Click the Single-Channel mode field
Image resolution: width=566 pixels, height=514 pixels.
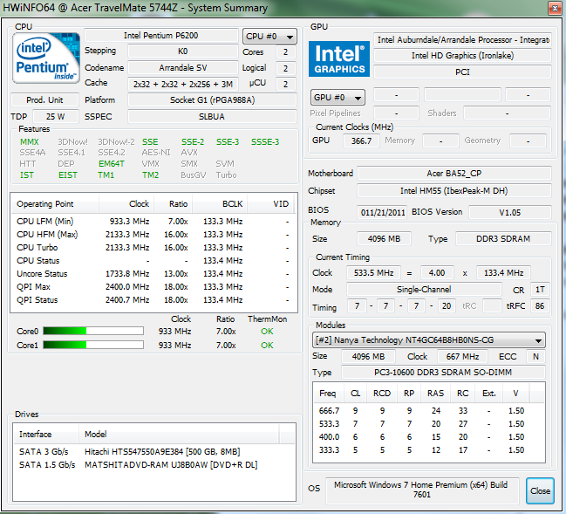tap(424, 290)
